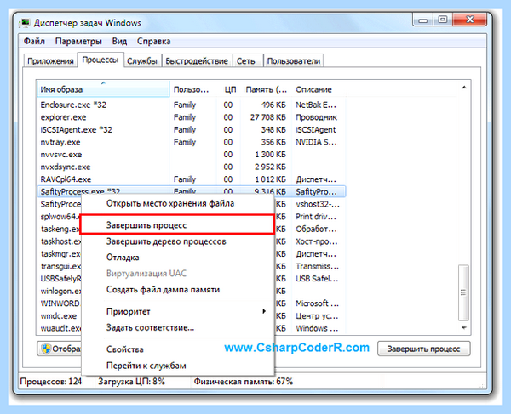Click the Microsoft ... description cell
511x414 pixels.
click(317, 303)
